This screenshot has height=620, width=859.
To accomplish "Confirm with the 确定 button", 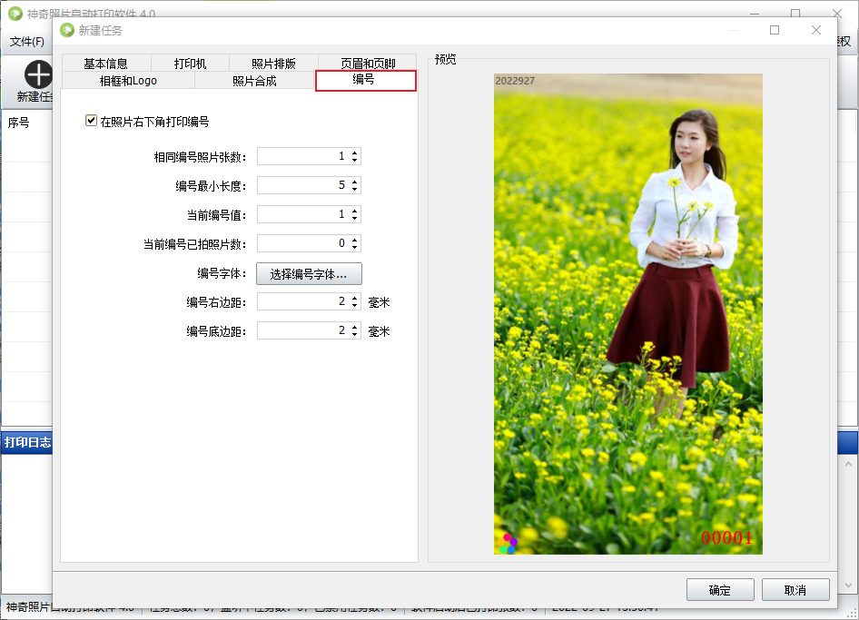I will pos(720,590).
